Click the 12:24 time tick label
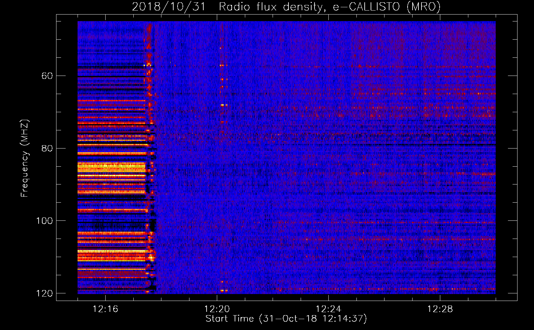Screen dimensions: 534x330 (x=328, y=309)
